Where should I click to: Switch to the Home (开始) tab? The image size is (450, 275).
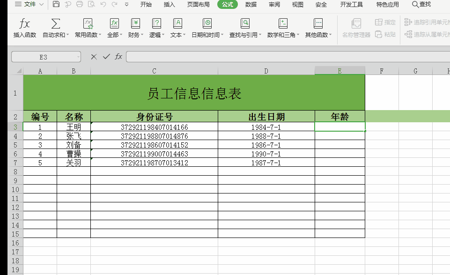(x=146, y=4)
